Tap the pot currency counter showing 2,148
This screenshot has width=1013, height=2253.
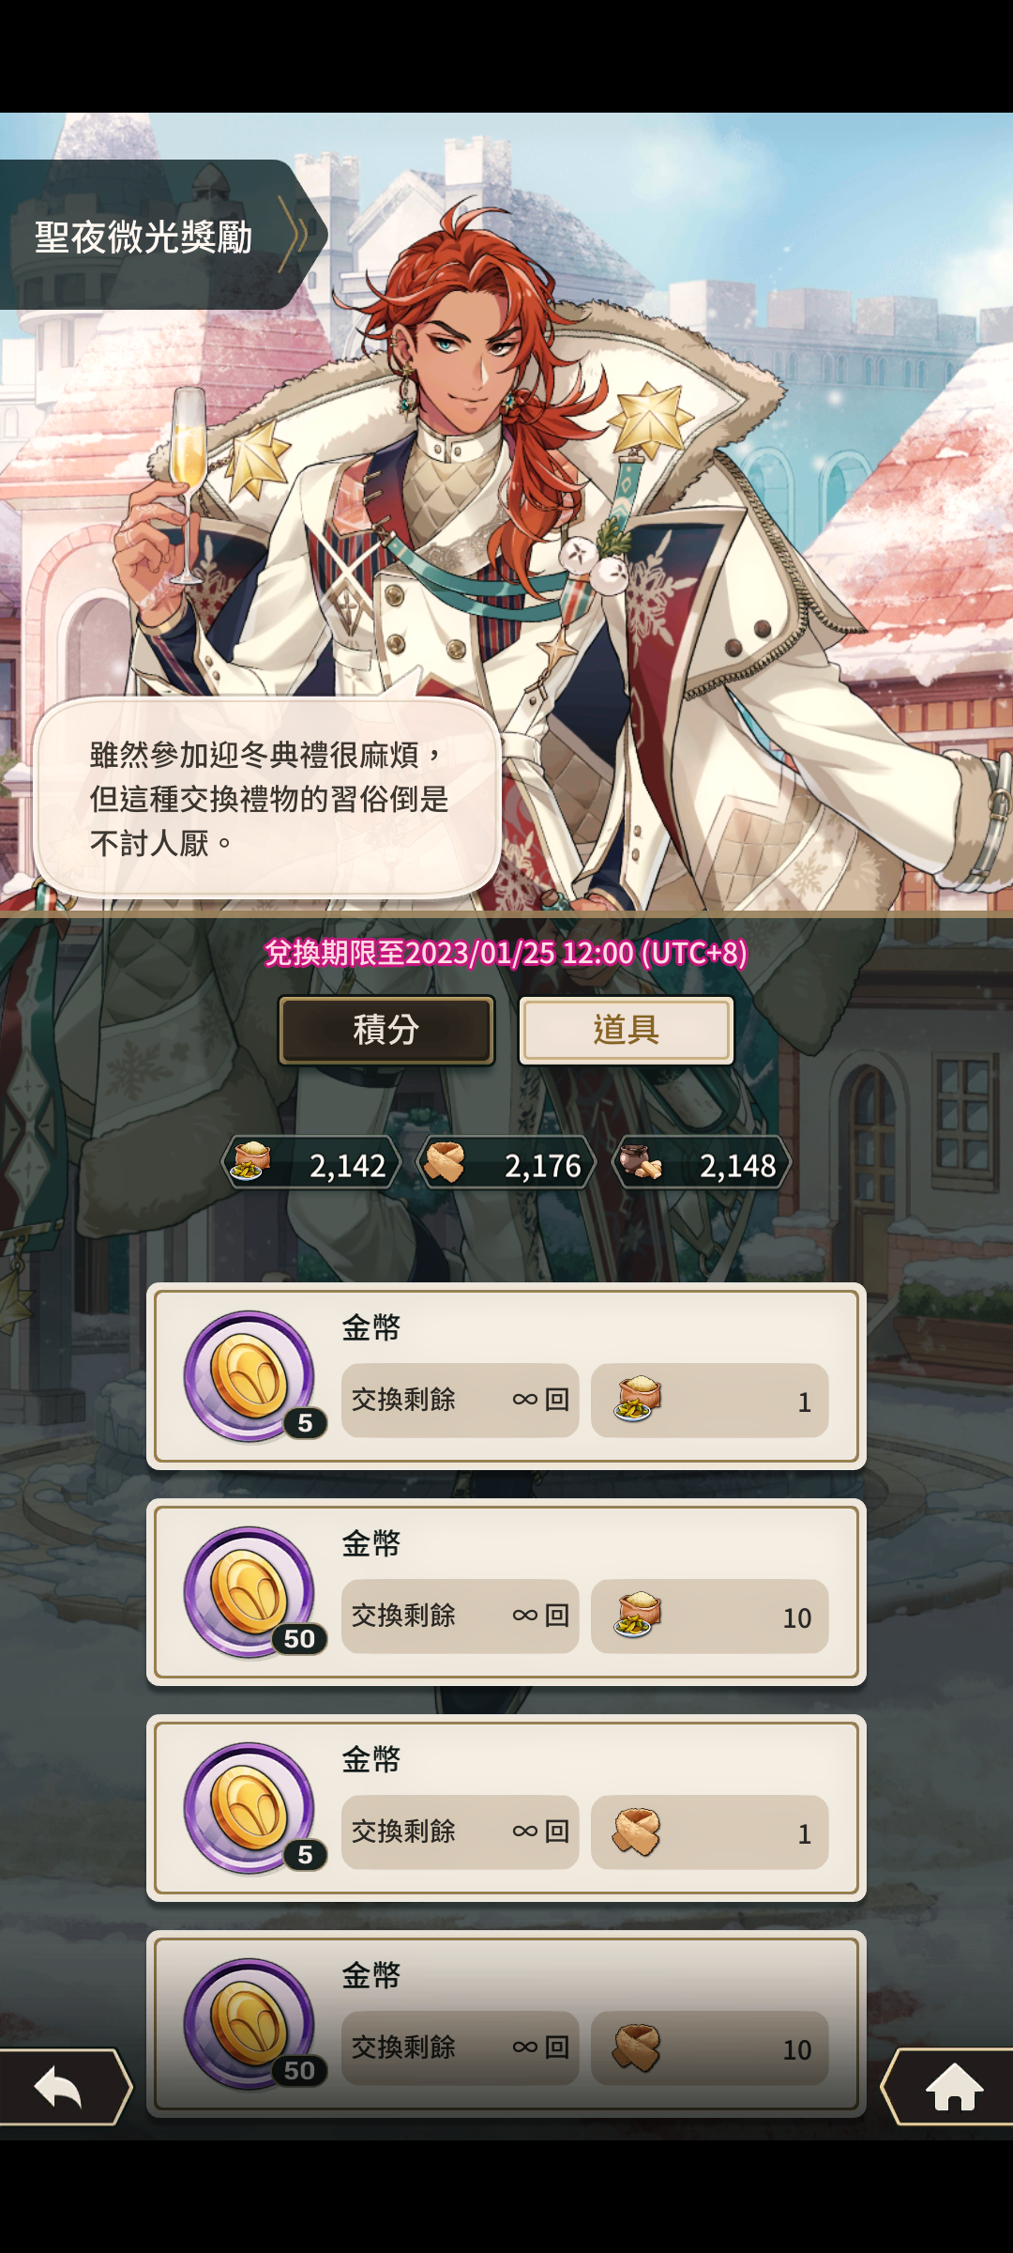[x=702, y=1163]
